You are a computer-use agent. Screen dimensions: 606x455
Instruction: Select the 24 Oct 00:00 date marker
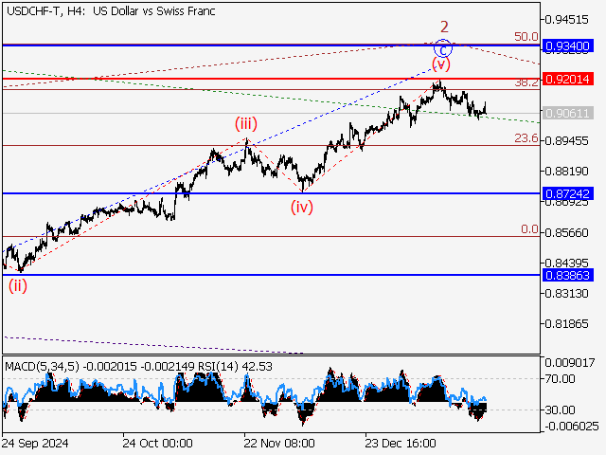coord(157,443)
